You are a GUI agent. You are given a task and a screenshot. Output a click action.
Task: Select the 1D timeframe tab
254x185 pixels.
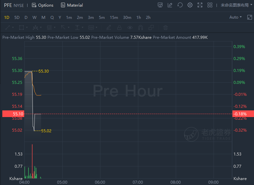tap(7, 18)
